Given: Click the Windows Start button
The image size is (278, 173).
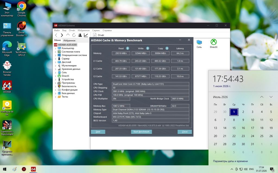Looking at the screenshot, I should coord(5,169).
